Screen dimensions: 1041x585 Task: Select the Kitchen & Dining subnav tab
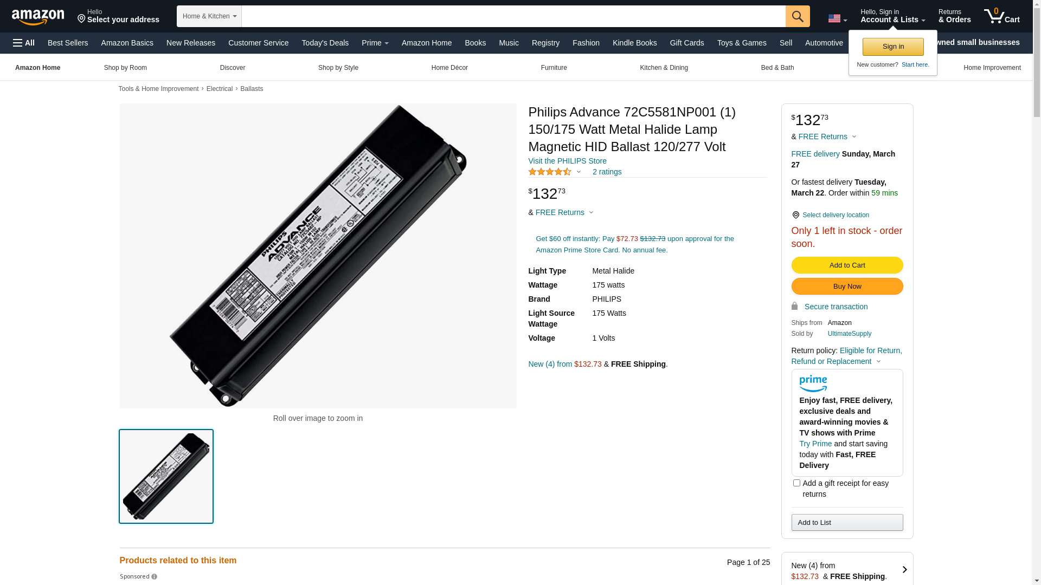(x=664, y=68)
